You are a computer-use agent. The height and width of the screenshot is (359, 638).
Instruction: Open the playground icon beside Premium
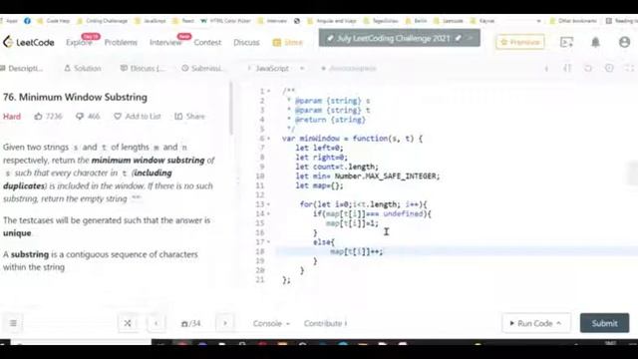tap(566, 42)
